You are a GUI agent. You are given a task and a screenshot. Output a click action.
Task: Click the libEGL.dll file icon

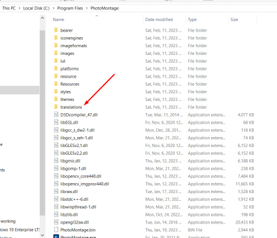point(56,122)
